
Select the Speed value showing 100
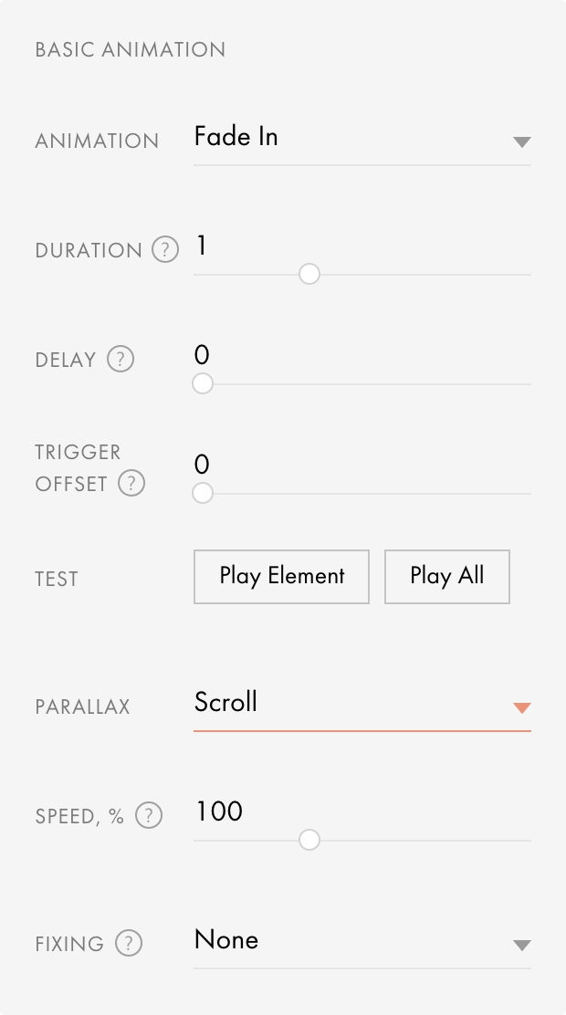point(218,811)
